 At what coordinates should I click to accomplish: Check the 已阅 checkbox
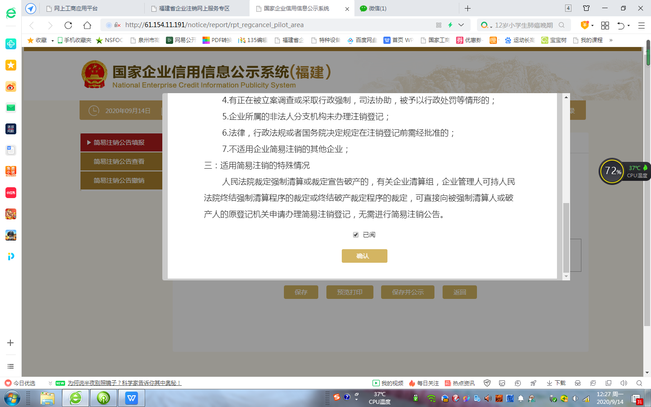[356, 235]
